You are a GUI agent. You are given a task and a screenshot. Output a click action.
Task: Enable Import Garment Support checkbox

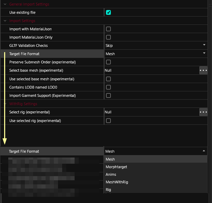108,95
